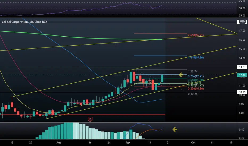Click 8.00 on the price axis

coord(242,113)
